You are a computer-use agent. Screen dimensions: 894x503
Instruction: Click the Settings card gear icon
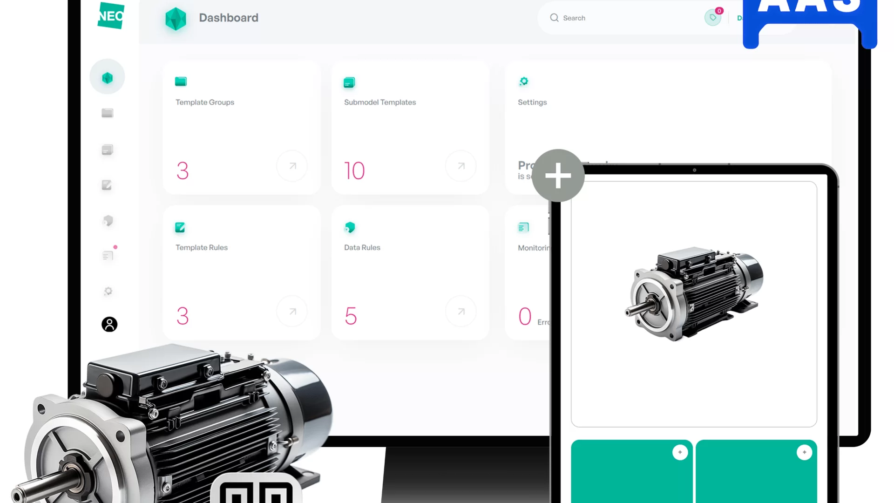pyautogui.click(x=524, y=81)
